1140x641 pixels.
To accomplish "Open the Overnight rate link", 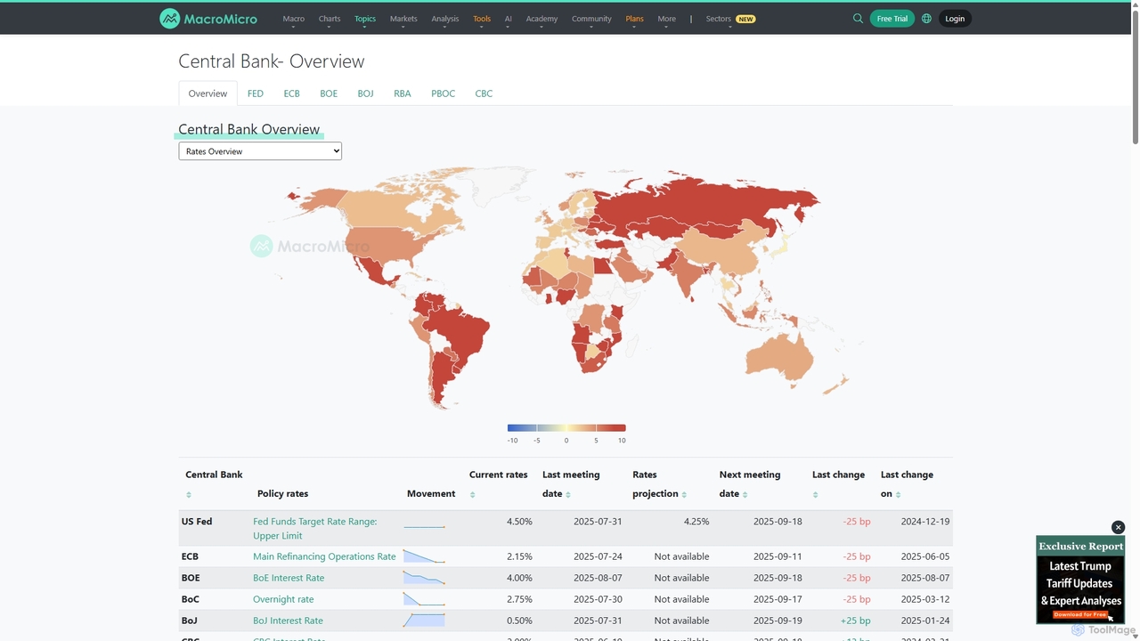I will pos(283,599).
